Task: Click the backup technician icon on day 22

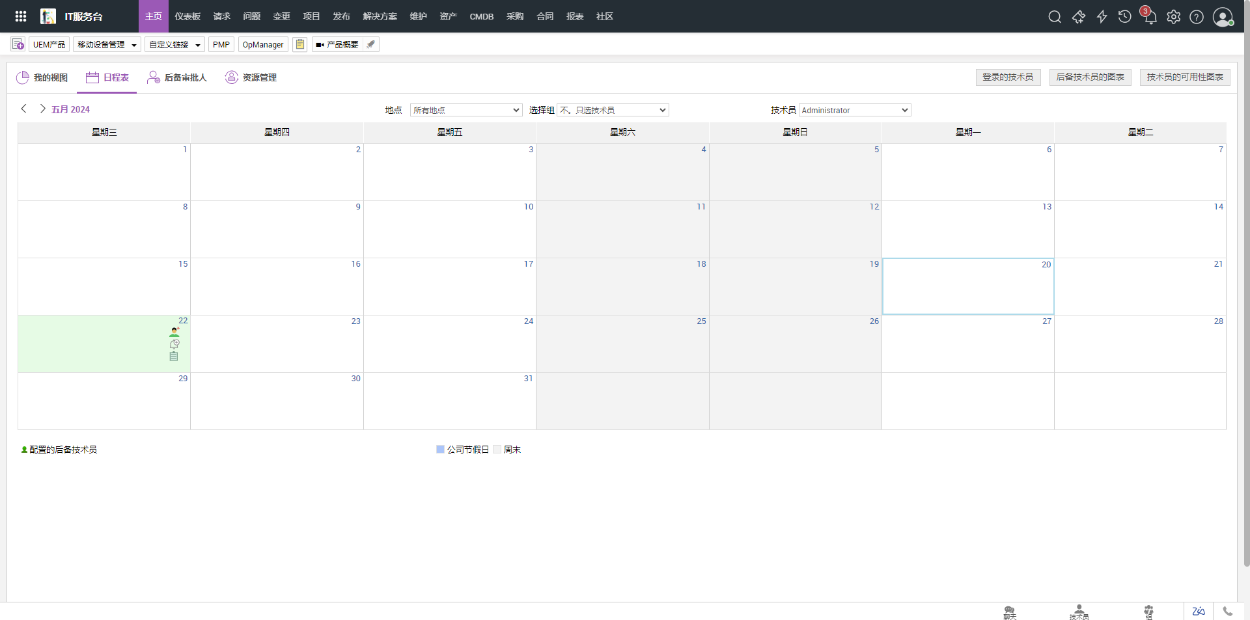Action: click(174, 332)
